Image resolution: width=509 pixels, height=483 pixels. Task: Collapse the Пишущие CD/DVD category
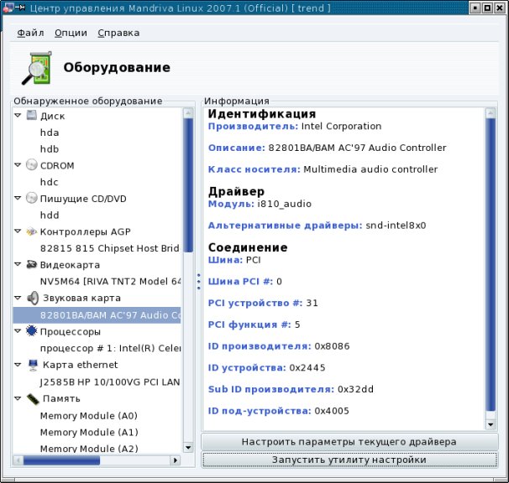click(x=18, y=198)
